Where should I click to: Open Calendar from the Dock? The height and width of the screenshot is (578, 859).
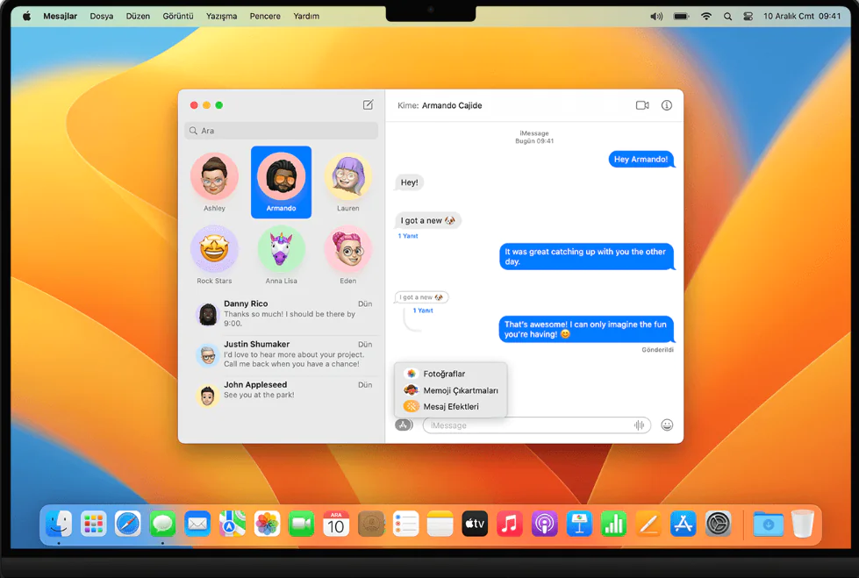coord(336,524)
